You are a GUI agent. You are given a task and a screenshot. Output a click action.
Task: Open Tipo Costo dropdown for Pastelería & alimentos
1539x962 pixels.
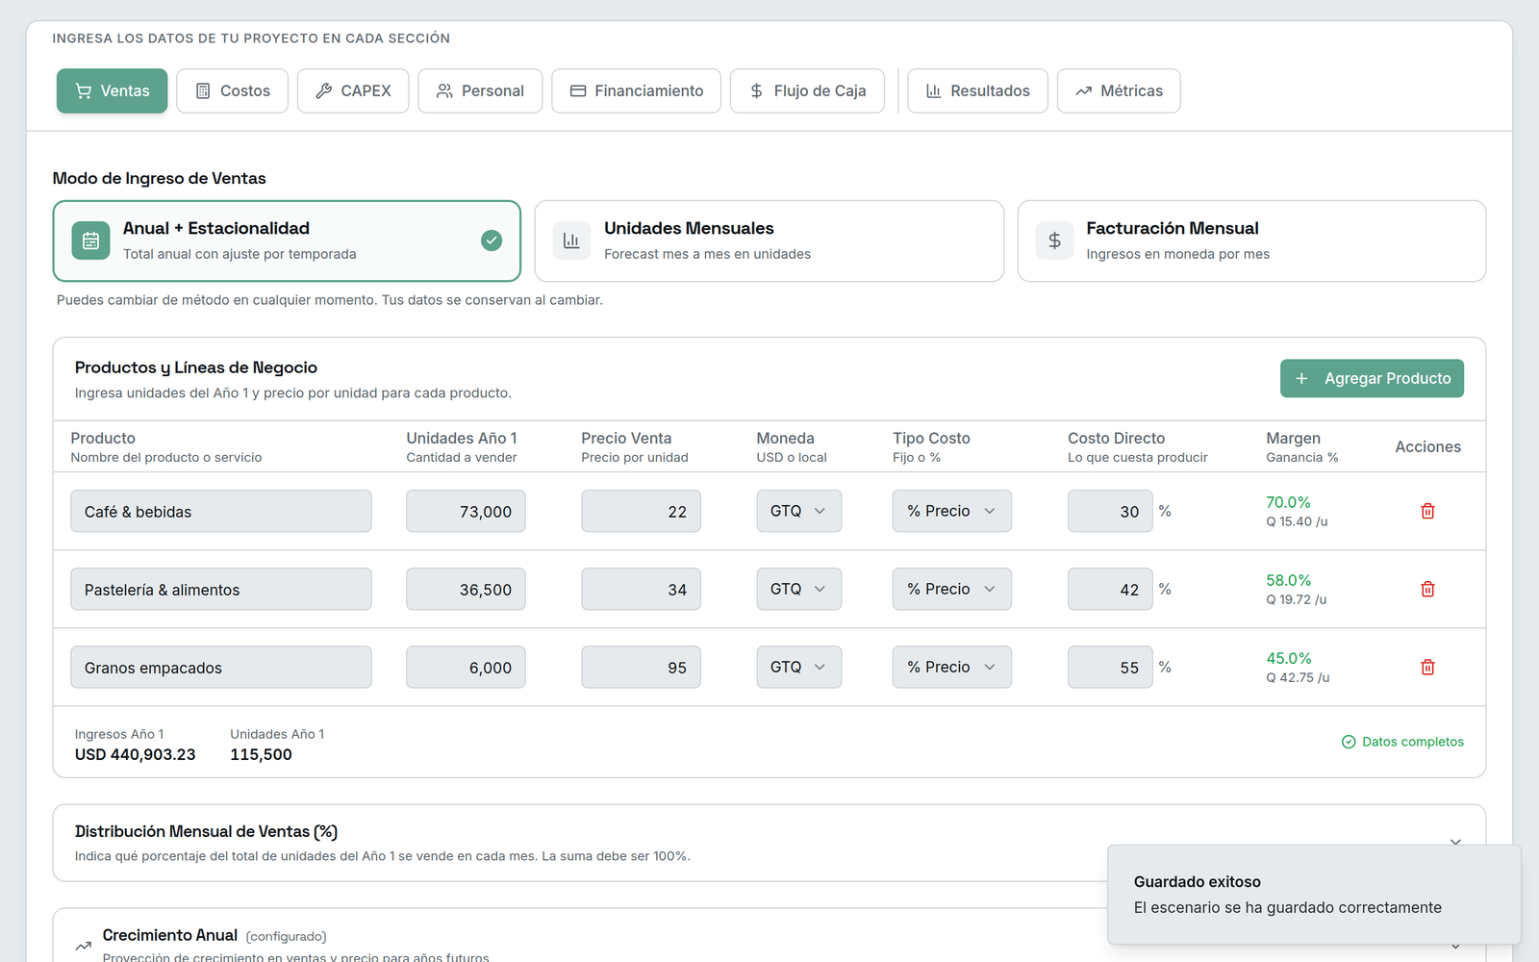tap(951, 589)
